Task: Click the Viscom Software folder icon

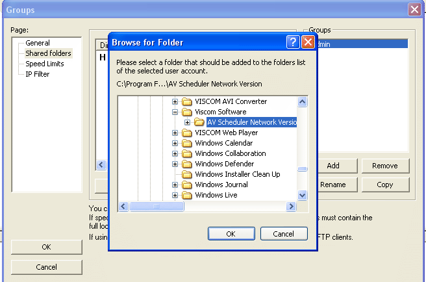Action: 188,112
